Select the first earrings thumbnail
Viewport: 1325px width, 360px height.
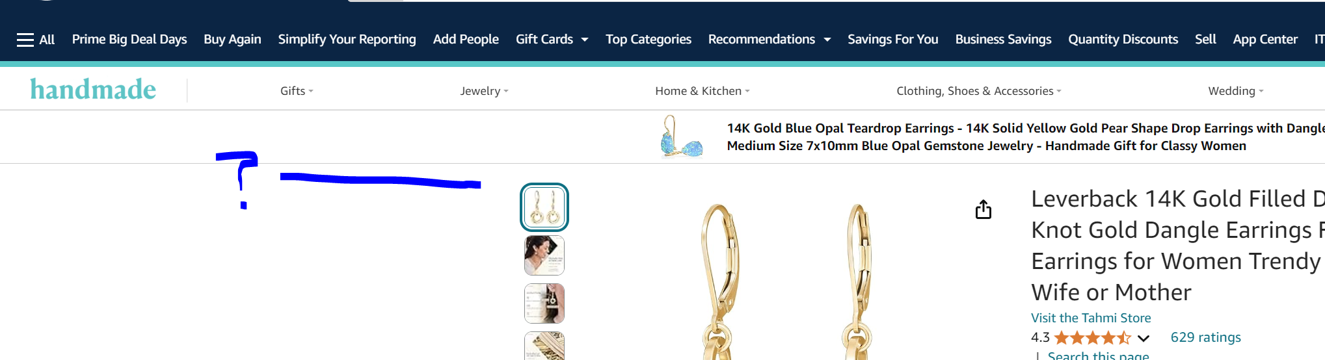coord(544,207)
